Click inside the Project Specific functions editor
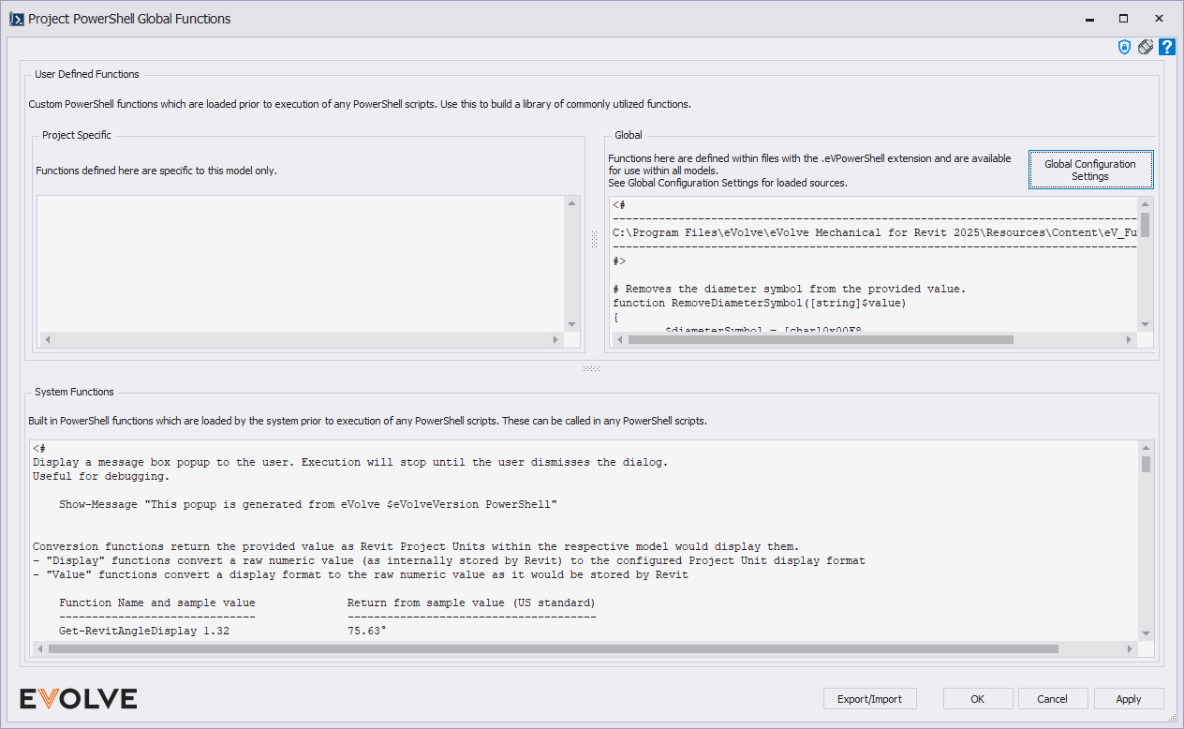 301,263
